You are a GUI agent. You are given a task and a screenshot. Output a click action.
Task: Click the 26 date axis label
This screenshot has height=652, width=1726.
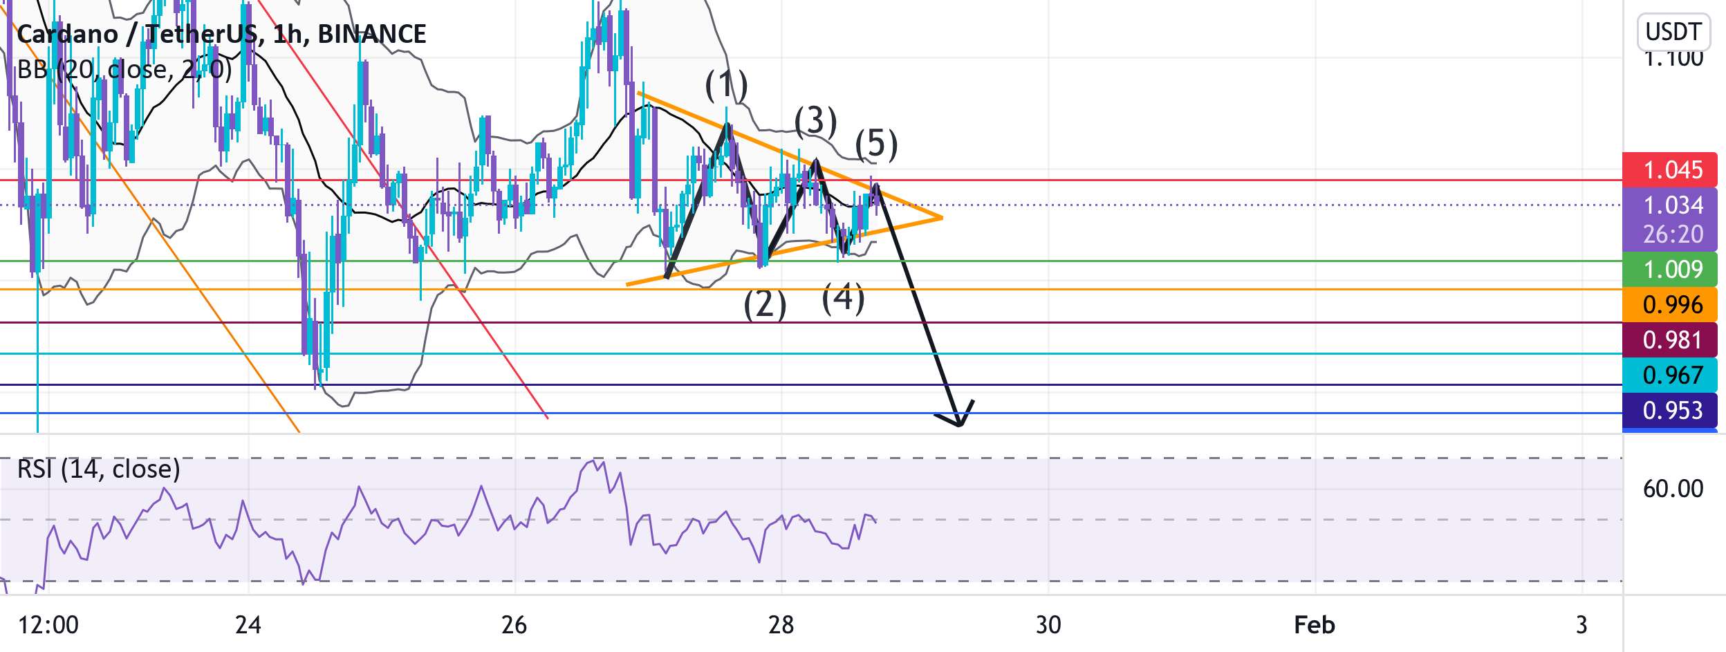pyautogui.click(x=514, y=625)
